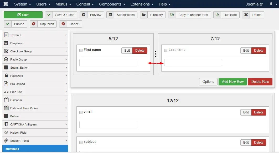The width and height of the screenshot is (279, 153).
Task: Click the Preview plus icon
Action: click(x=84, y=15)
